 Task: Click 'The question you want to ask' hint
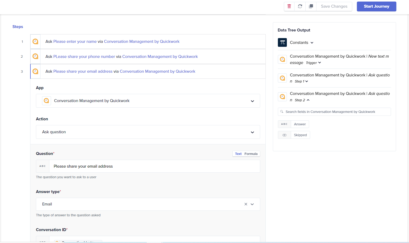pos(66,177)
